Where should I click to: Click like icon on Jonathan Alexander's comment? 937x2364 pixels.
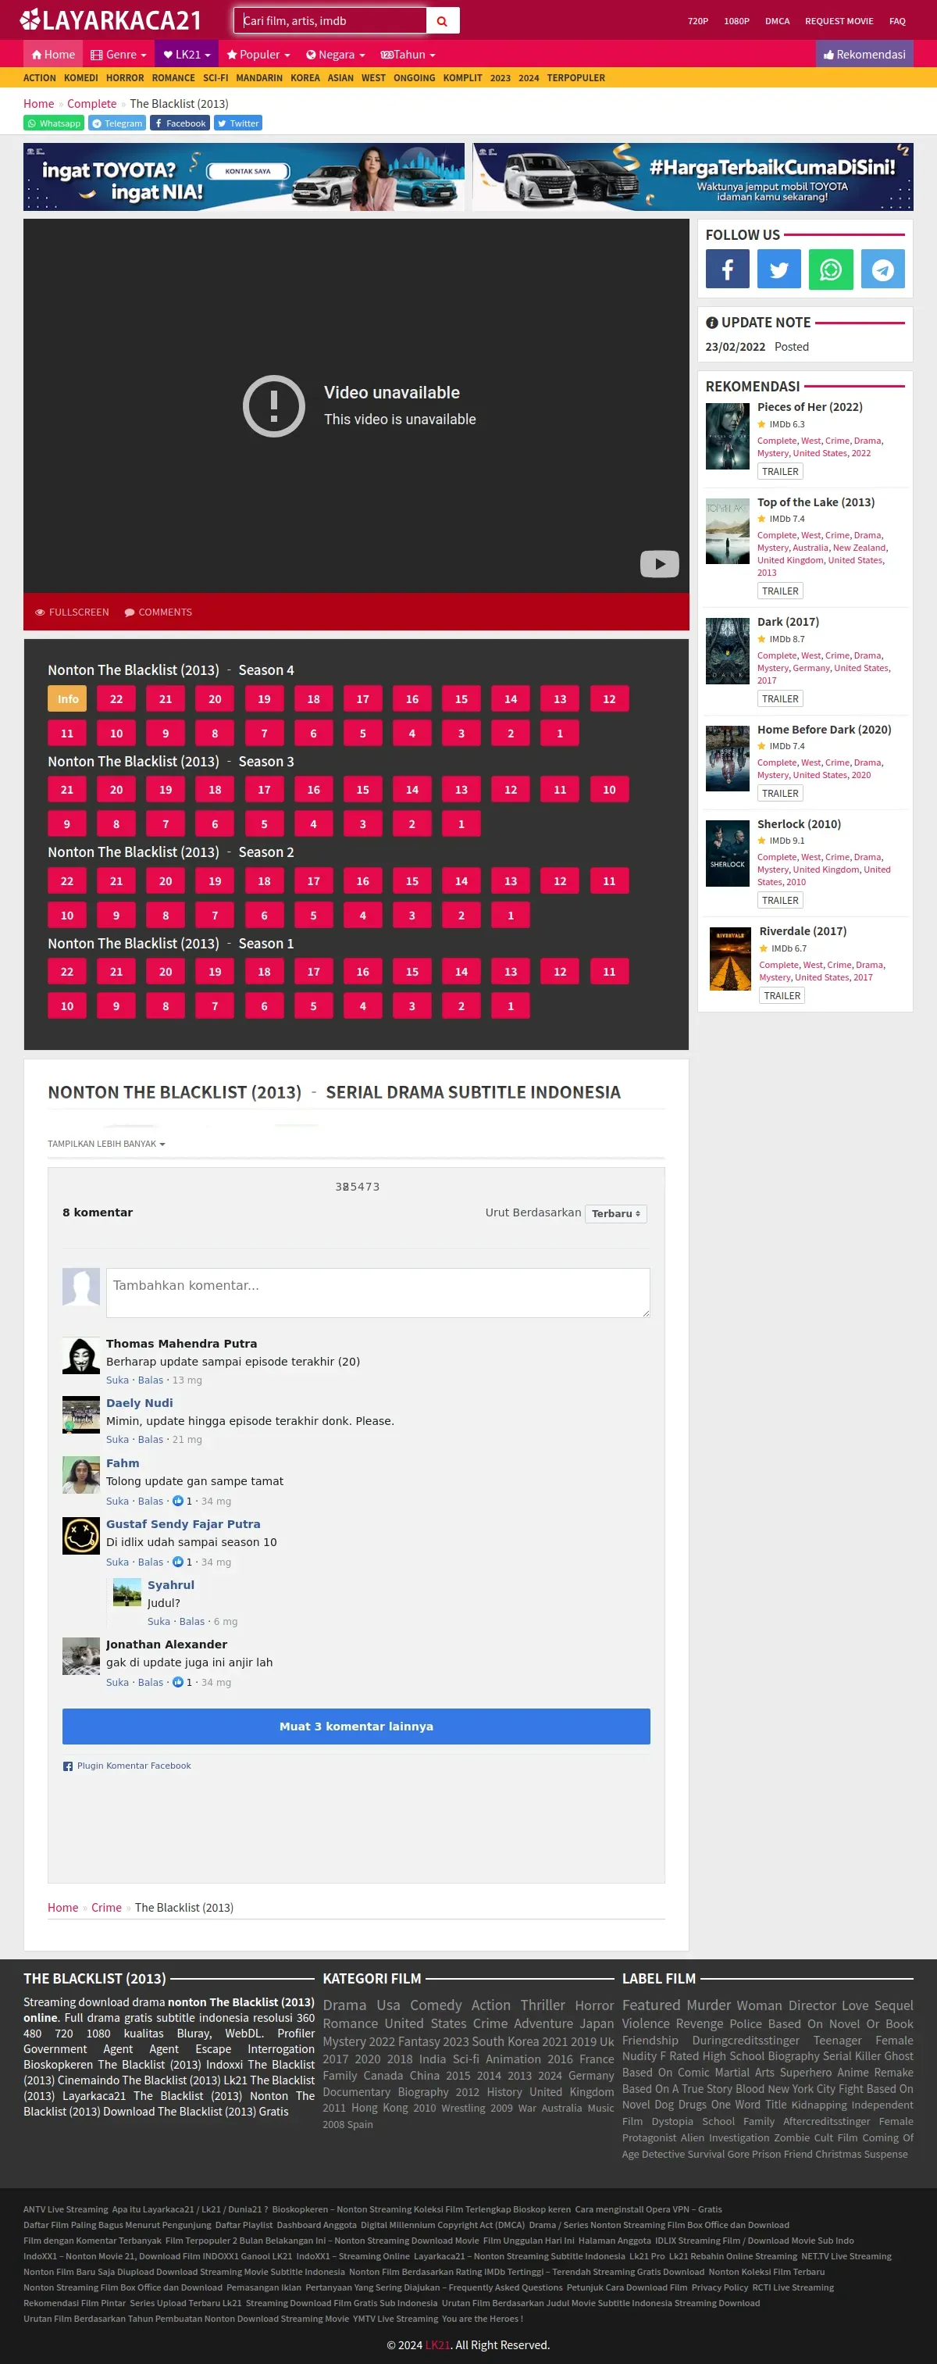[x=178, y=1682]
